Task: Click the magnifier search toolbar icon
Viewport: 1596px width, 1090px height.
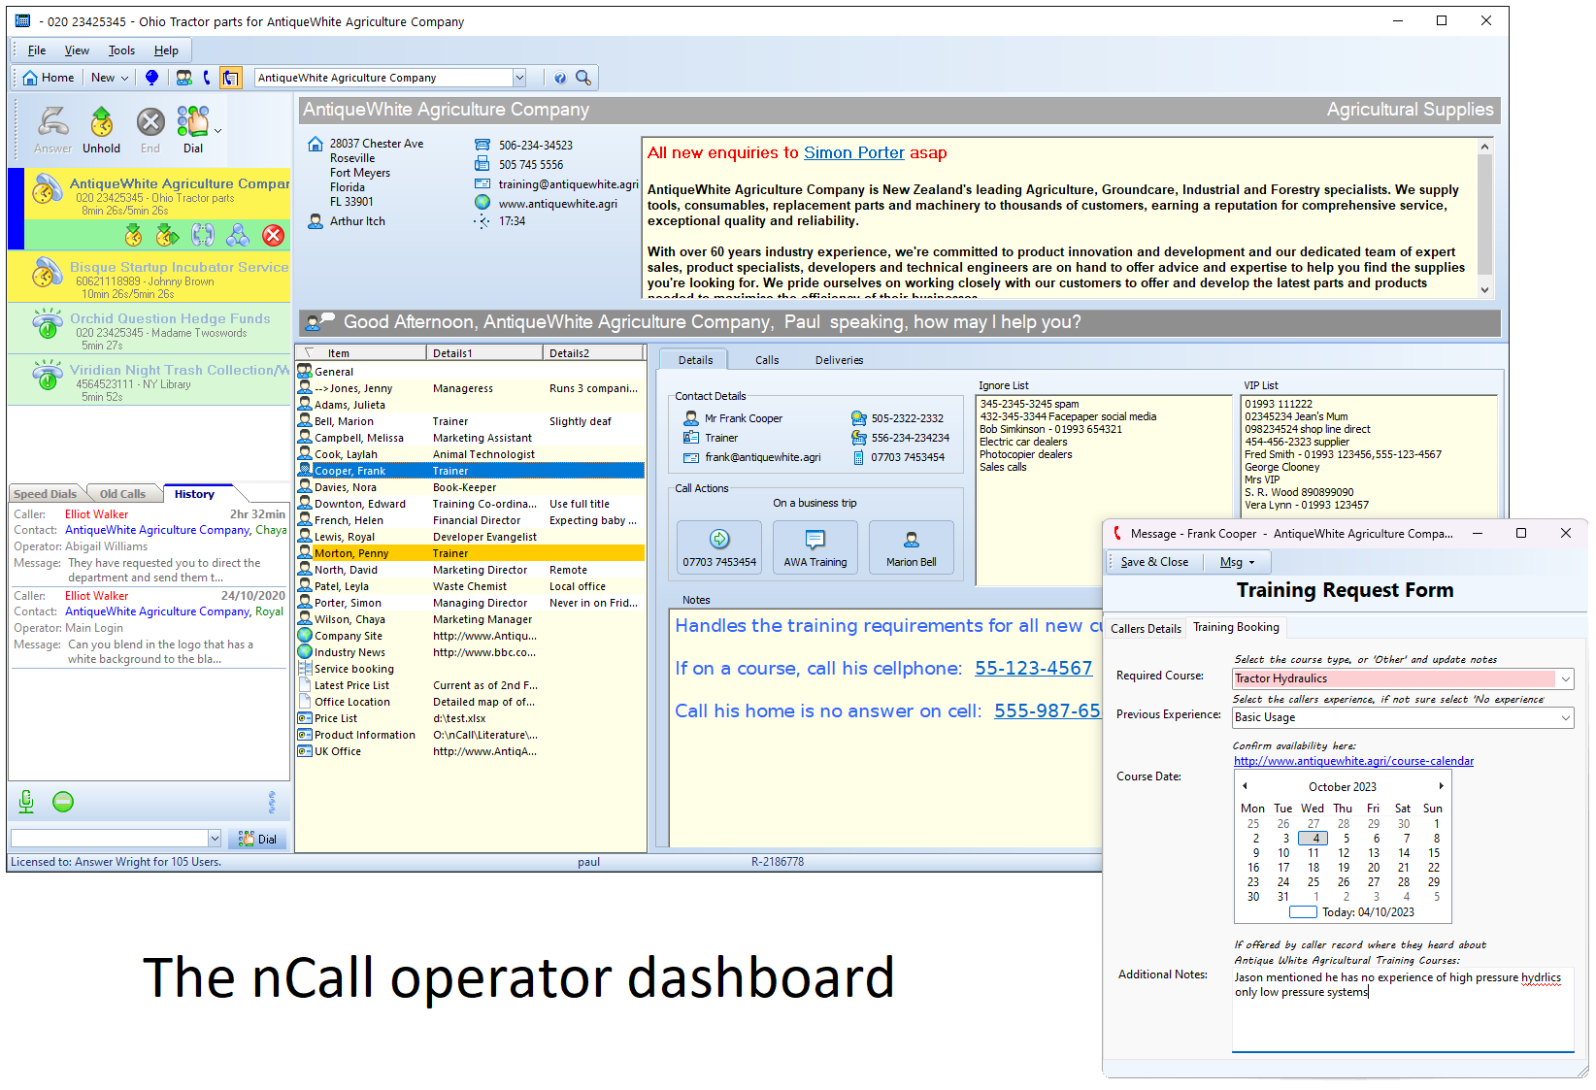Action: point(583,78)
